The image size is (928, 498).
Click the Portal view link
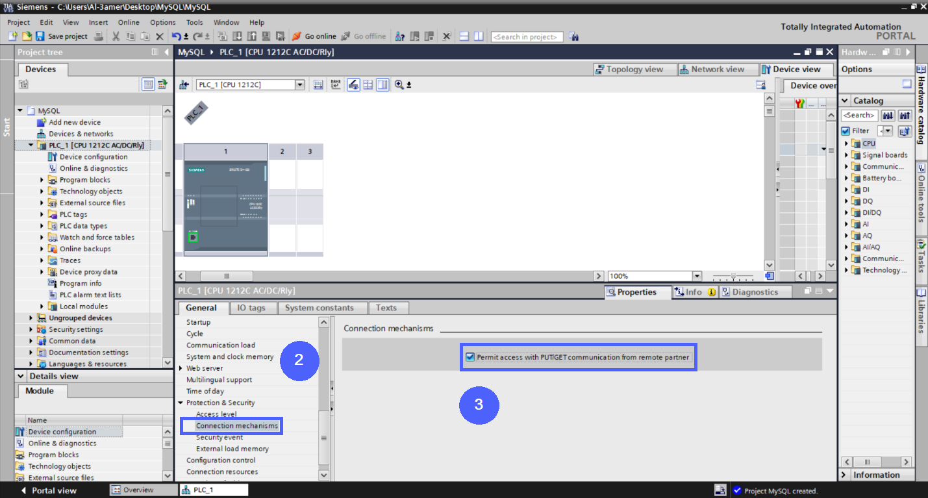click(49, 491)
